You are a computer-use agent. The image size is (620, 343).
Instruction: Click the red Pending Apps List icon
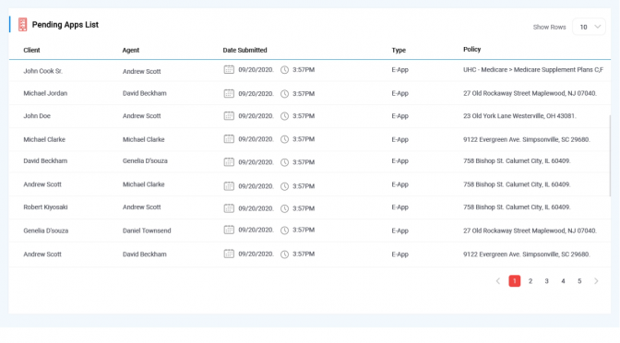tap(22, 25)
